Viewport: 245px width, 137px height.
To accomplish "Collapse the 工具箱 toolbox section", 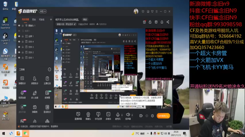I will 49,69.
